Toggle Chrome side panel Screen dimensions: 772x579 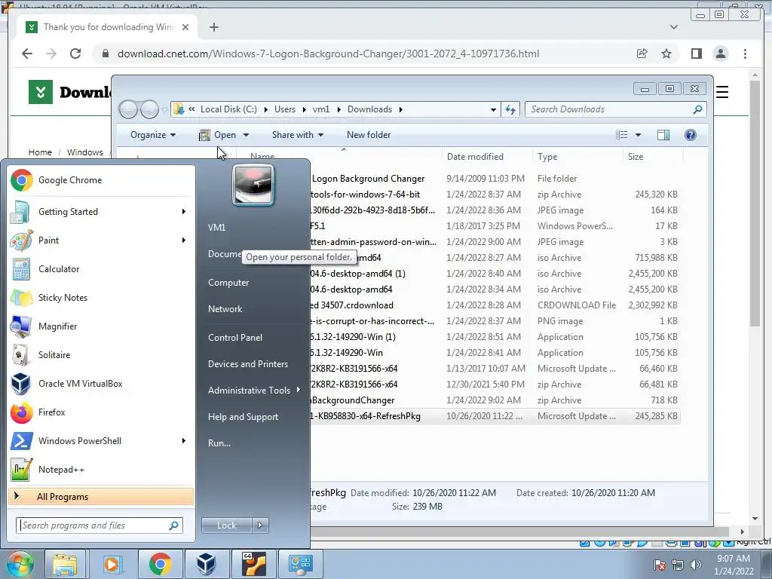(x=696, y=54)
